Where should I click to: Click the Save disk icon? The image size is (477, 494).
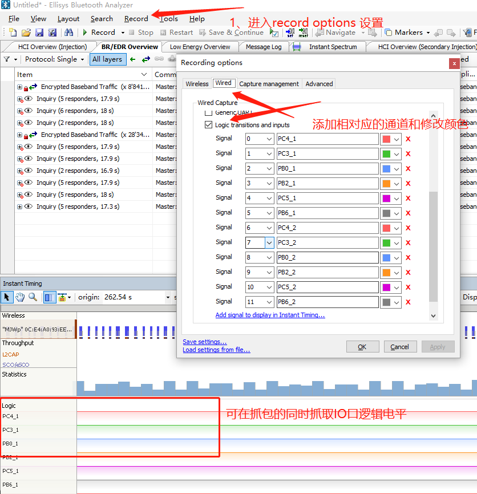39,33
